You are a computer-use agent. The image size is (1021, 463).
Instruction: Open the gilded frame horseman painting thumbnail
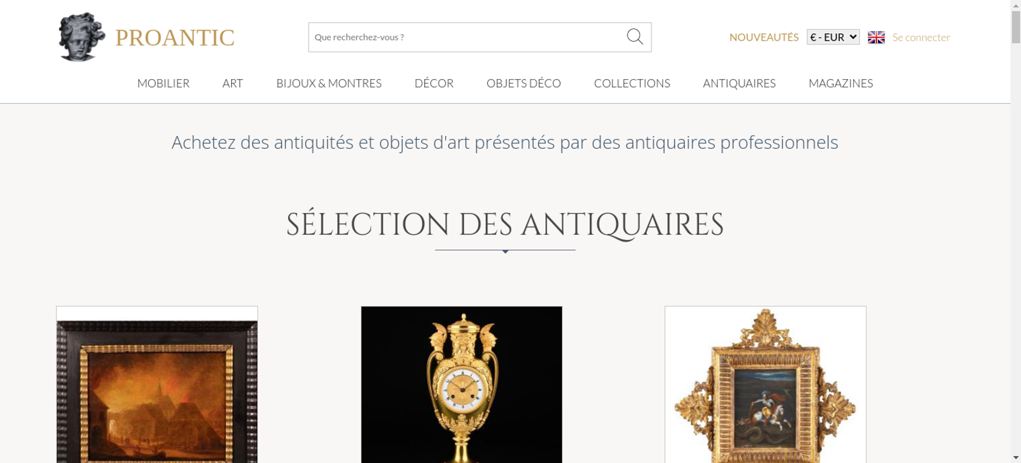click(765, 384)
